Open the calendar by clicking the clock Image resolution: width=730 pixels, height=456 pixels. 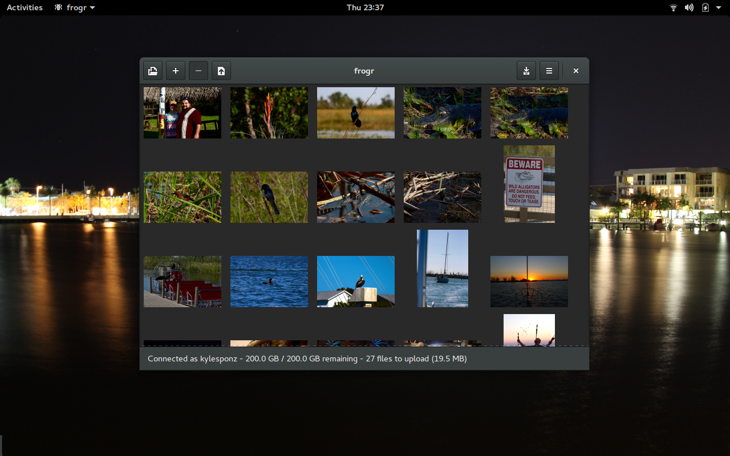coord(364,7)
